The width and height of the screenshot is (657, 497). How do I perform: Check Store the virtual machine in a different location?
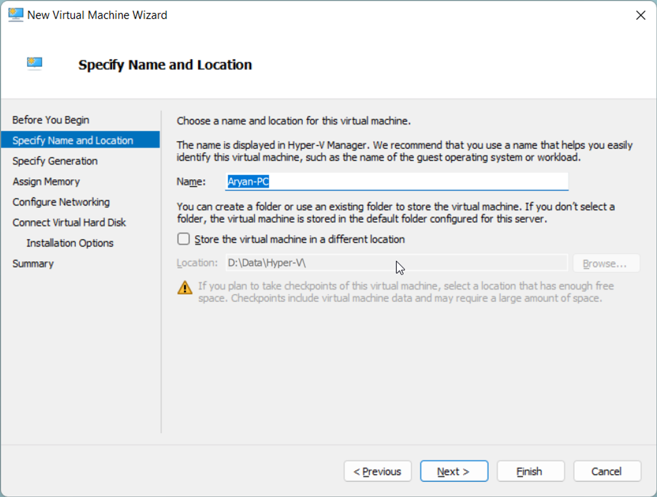tap(184, 239)
